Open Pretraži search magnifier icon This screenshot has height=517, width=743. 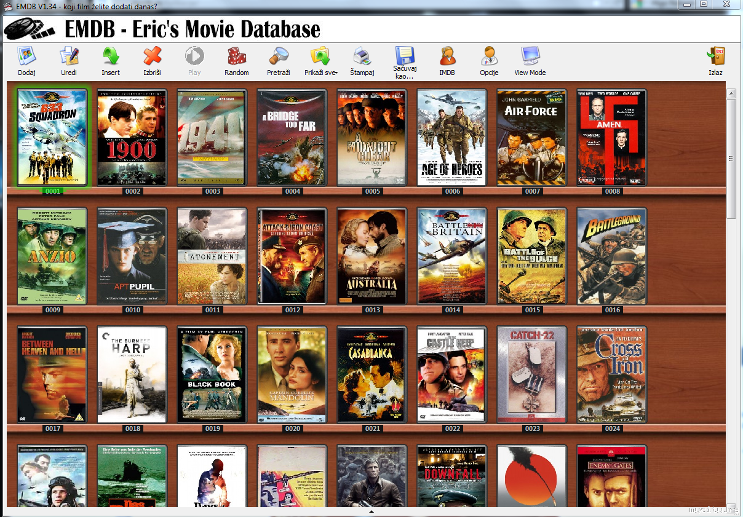[x=279, y=56]
